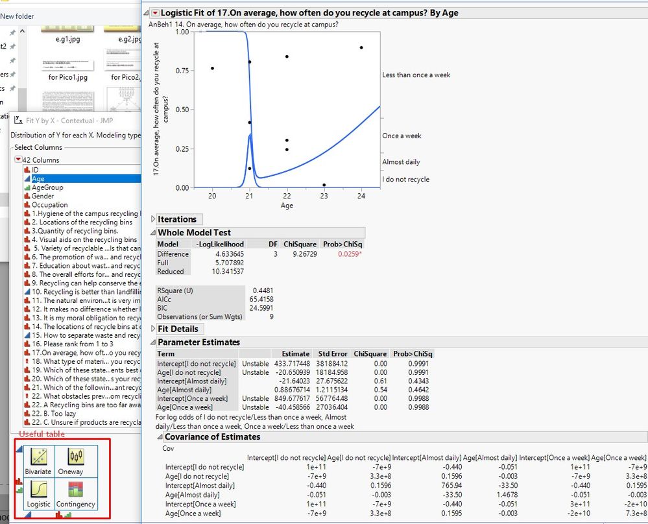Click the Prob>ChiSq value 0.0259

[x=350, y=254]
